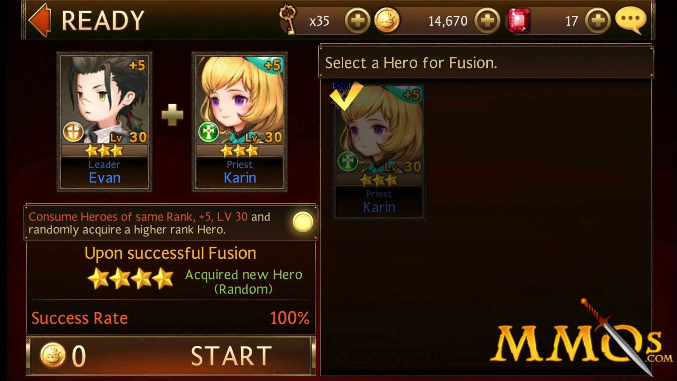677x381 pixels.
Task: Select Priest Karin fusion slot card
Action: (240, 122)
